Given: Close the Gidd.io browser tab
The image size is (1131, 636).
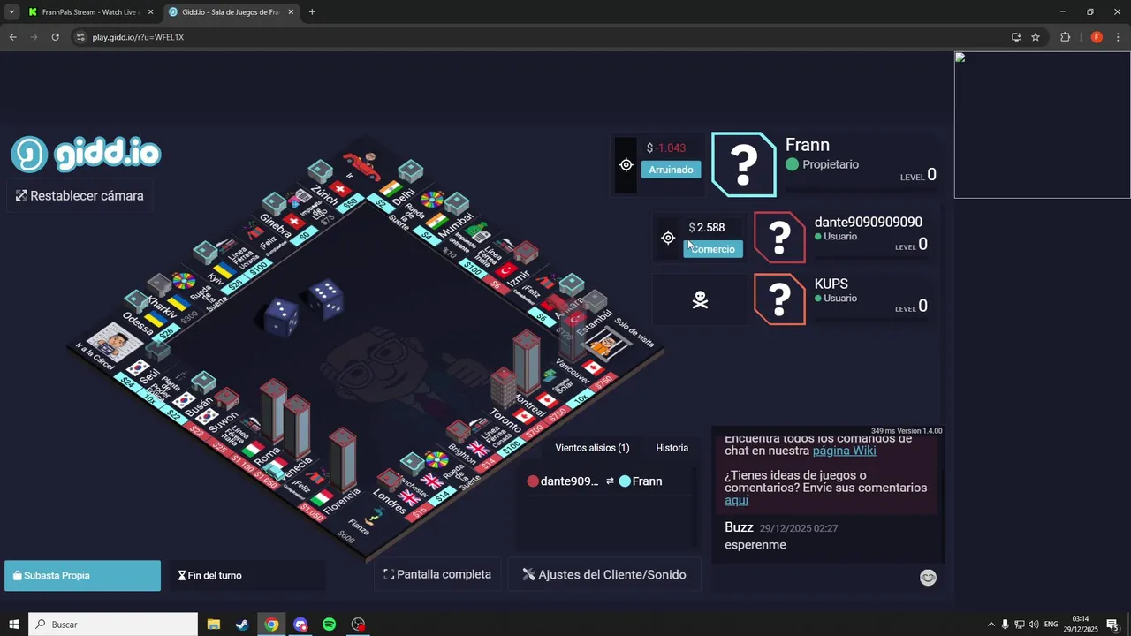Looking at the screenshot, I should point(291,12).
